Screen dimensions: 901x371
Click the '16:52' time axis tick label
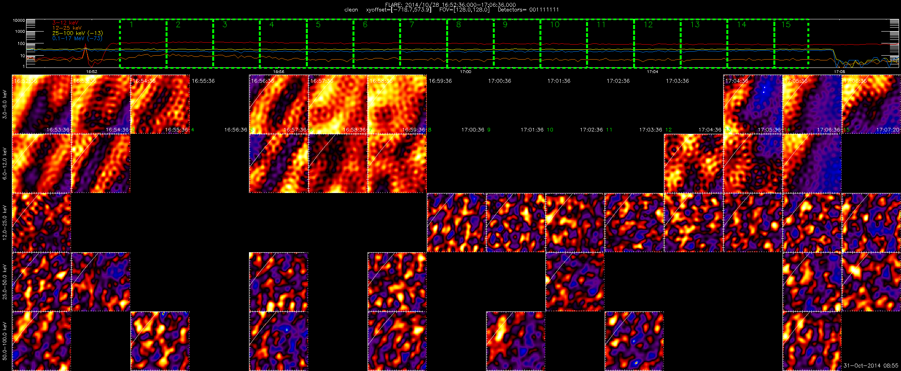coord(92,72)
